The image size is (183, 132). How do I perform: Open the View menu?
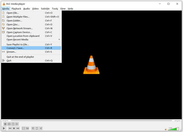click(x=63, y=9)
